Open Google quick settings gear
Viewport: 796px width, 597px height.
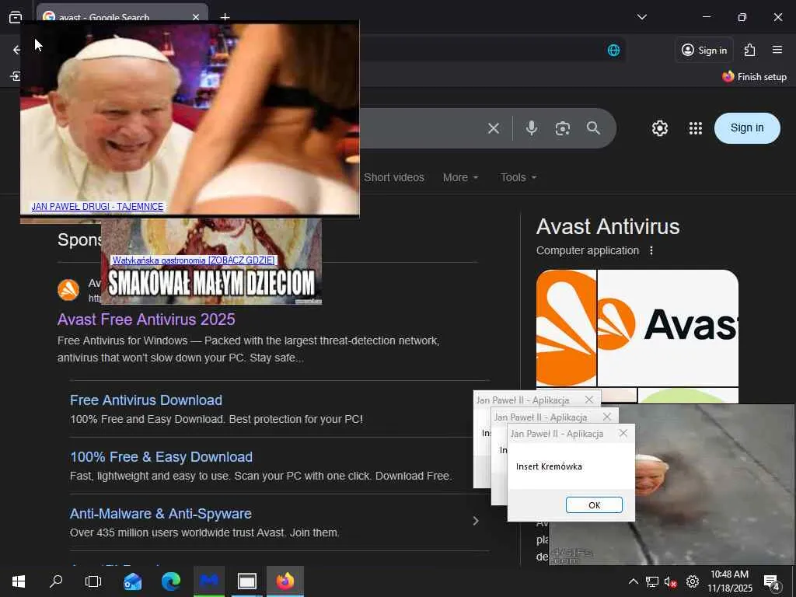point(659,128)
